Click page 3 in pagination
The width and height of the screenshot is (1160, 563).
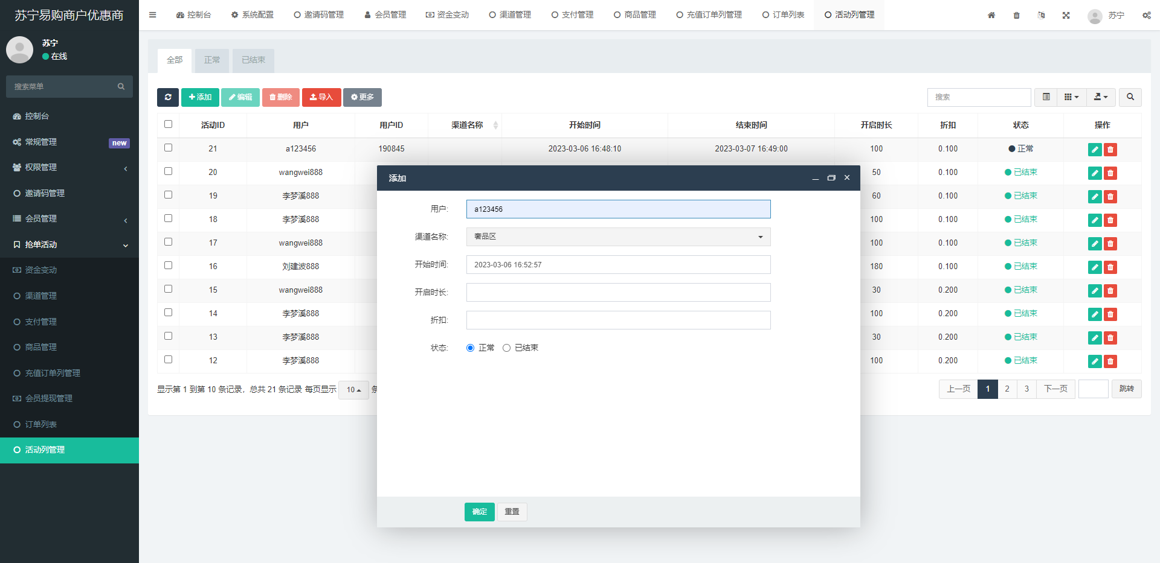coord(1026,389)
